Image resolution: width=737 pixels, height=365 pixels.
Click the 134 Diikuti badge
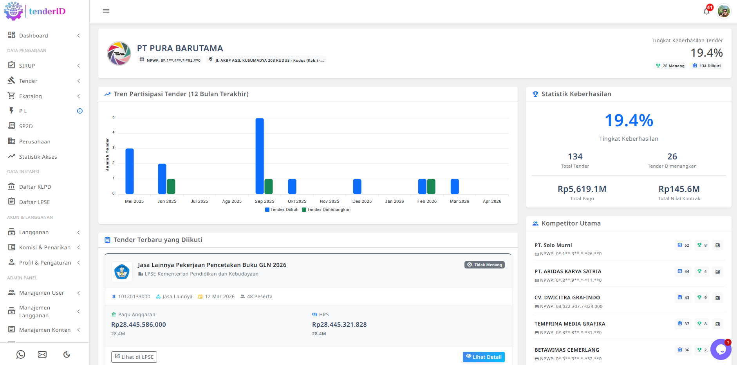pyautogui.click(x=707, y=66)
